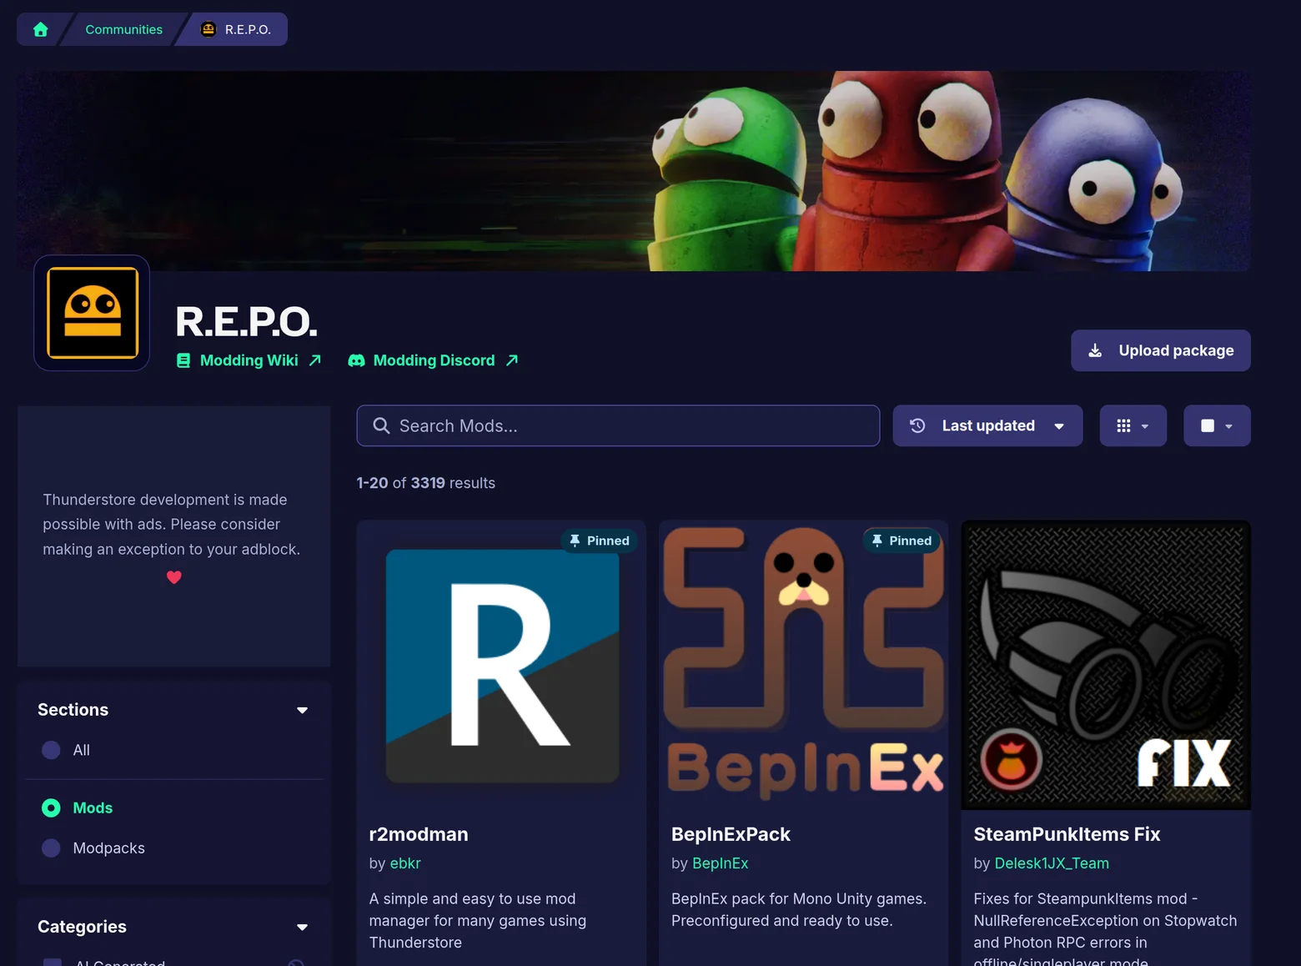
Task: Click the magnifier search icon
Action: coord(381,425)
